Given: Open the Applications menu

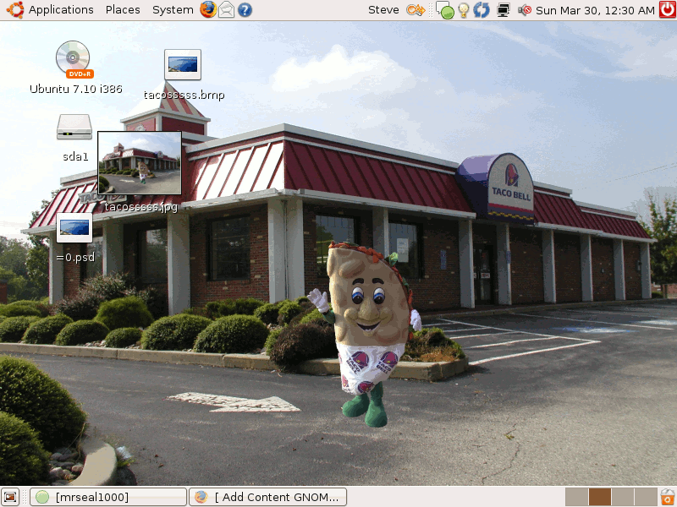Looking at the screenshot, I should click(x=51, y=10).
